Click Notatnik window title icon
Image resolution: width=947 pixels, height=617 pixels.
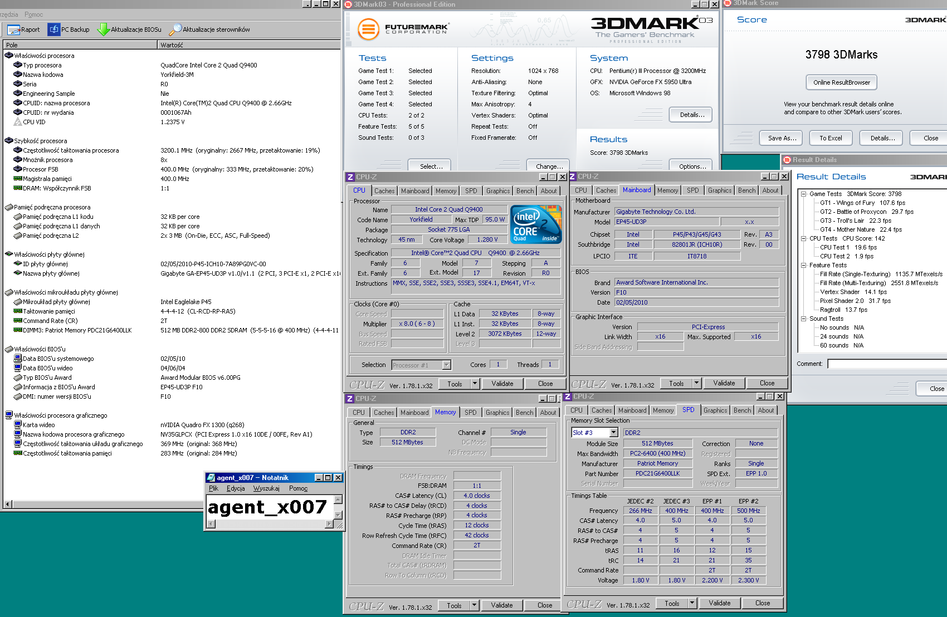tap(211, 478)
